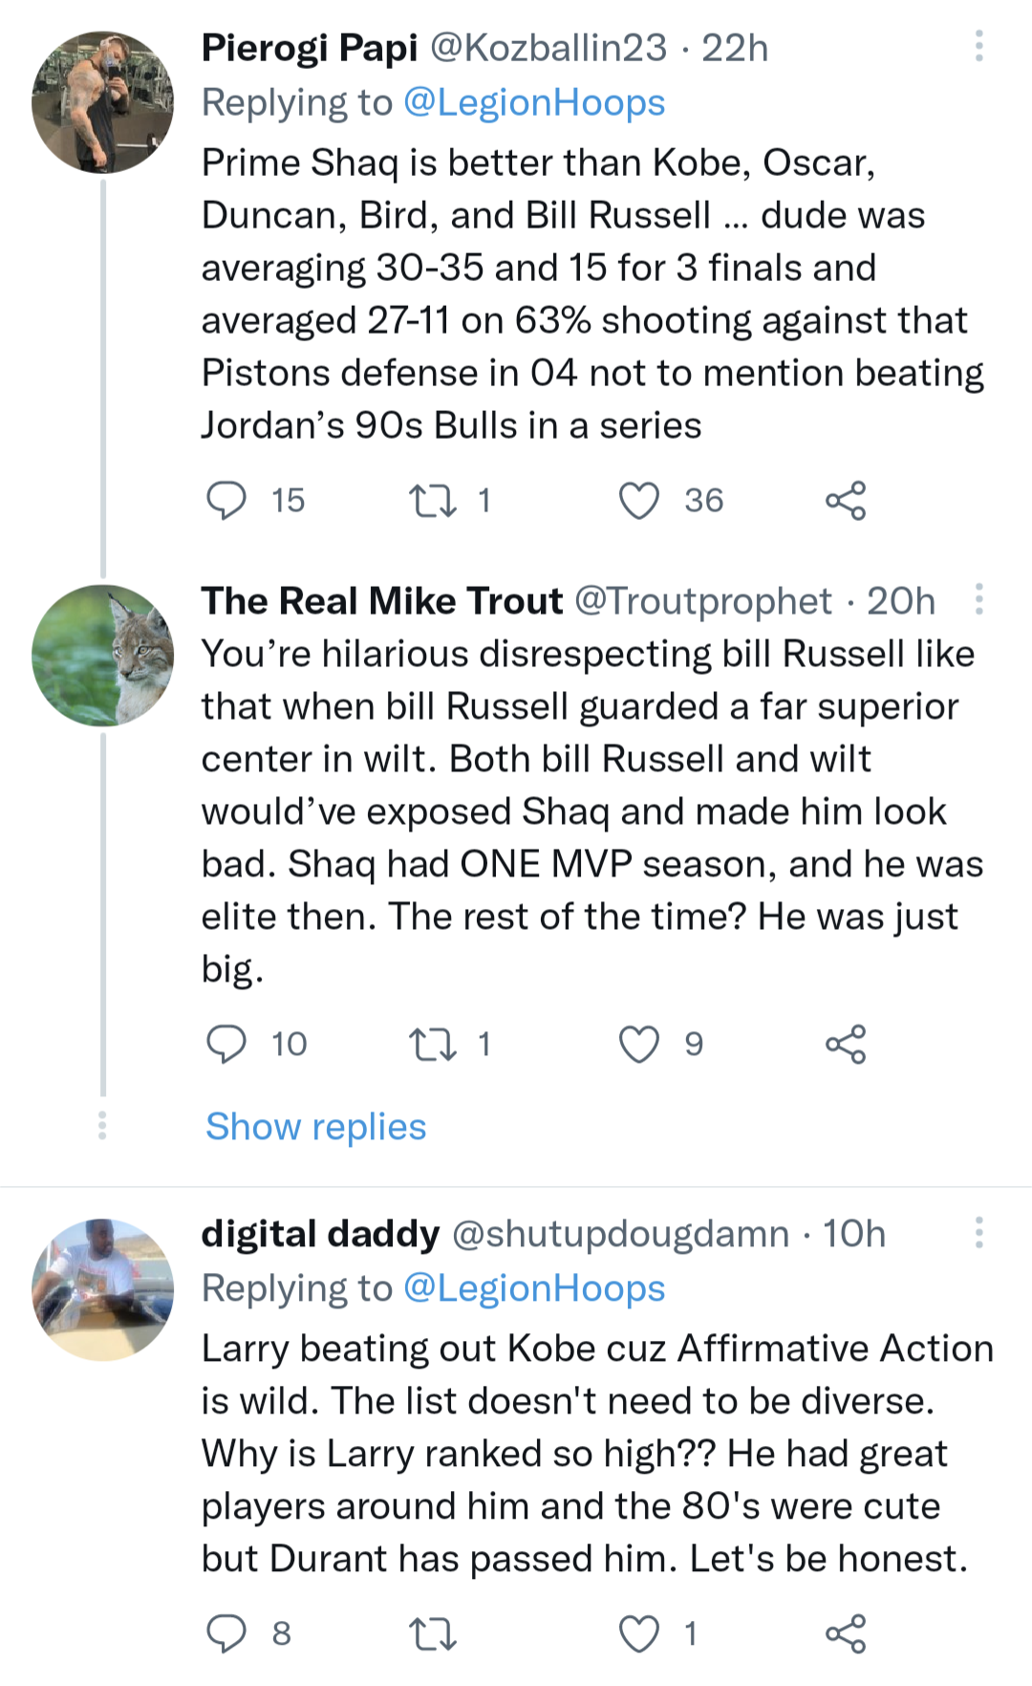Share Pierogi Papi's tweet
Image resolution: width=1032 pixels, height=1686 pixels.
[x=846, y=500]
